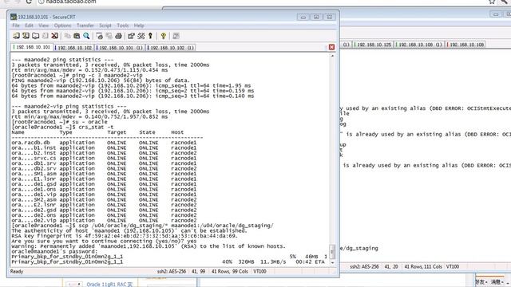Click the black key Public-Key icon

click(150, 36)
